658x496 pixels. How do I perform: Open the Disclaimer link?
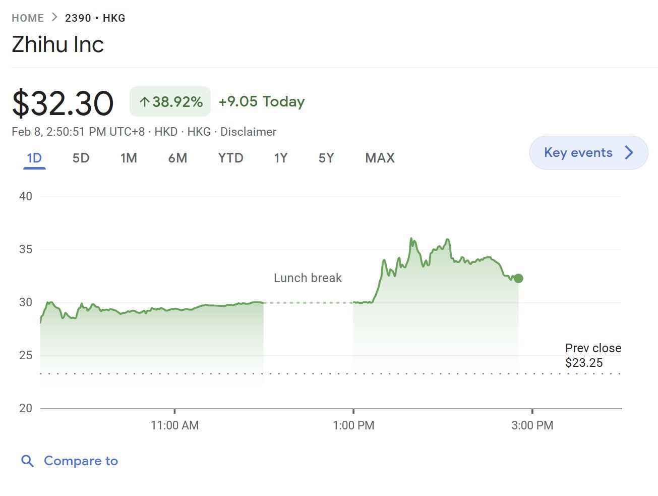point(248,132)
